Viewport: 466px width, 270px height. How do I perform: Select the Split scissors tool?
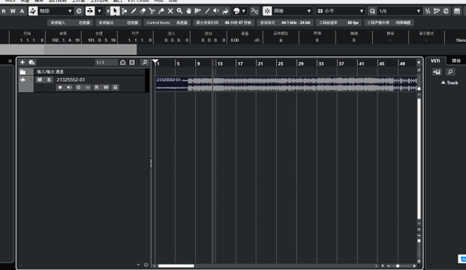152,11
